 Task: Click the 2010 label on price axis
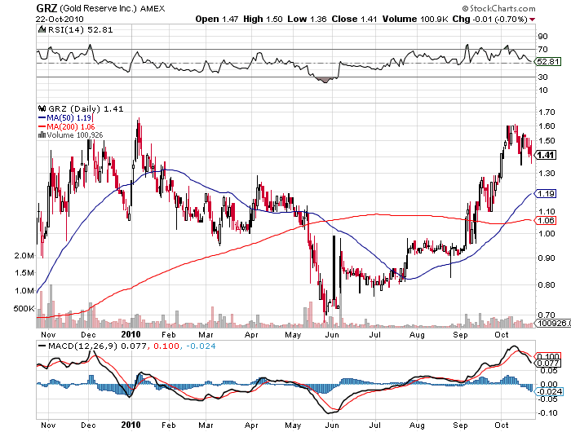point(131,334)
